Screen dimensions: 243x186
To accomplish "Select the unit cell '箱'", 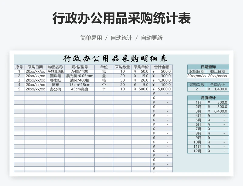I will [x=104, y=80].
